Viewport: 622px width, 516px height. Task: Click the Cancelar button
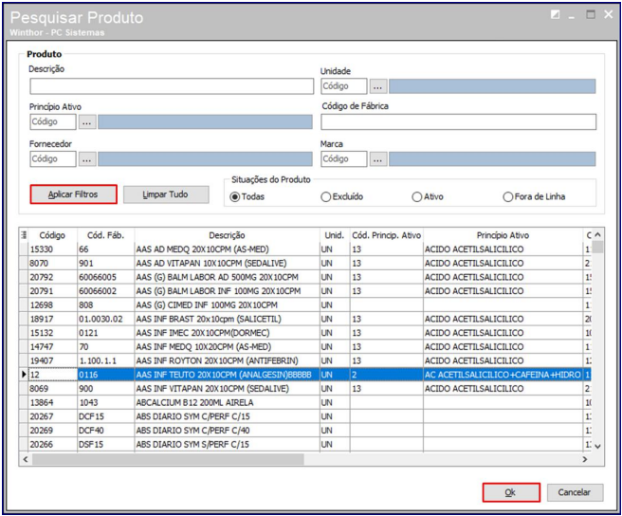(x=575, y=492)
